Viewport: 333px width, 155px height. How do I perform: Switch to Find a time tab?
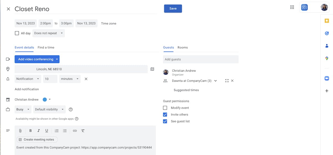coord(46,47)
